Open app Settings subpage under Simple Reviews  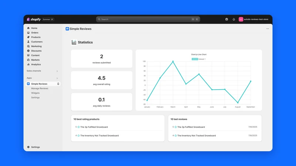click(x=35, y=97)
